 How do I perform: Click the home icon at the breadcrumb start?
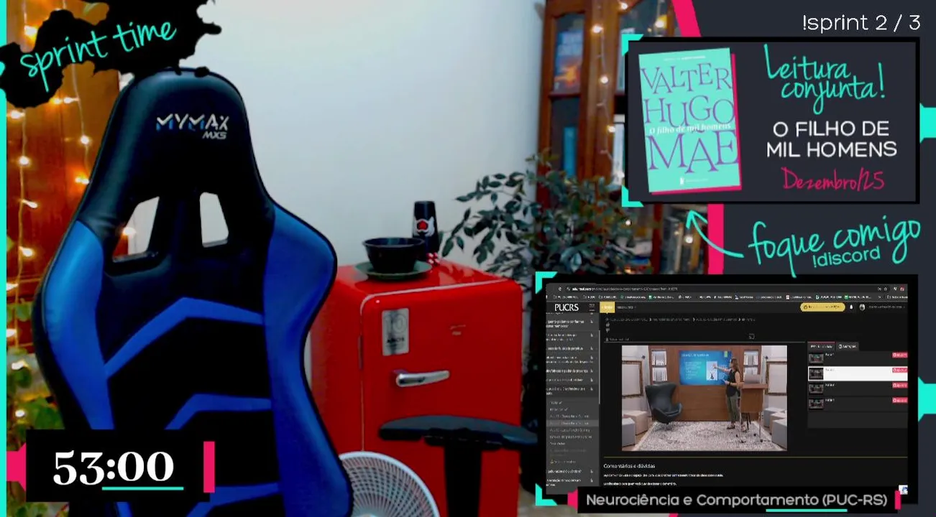607,320
